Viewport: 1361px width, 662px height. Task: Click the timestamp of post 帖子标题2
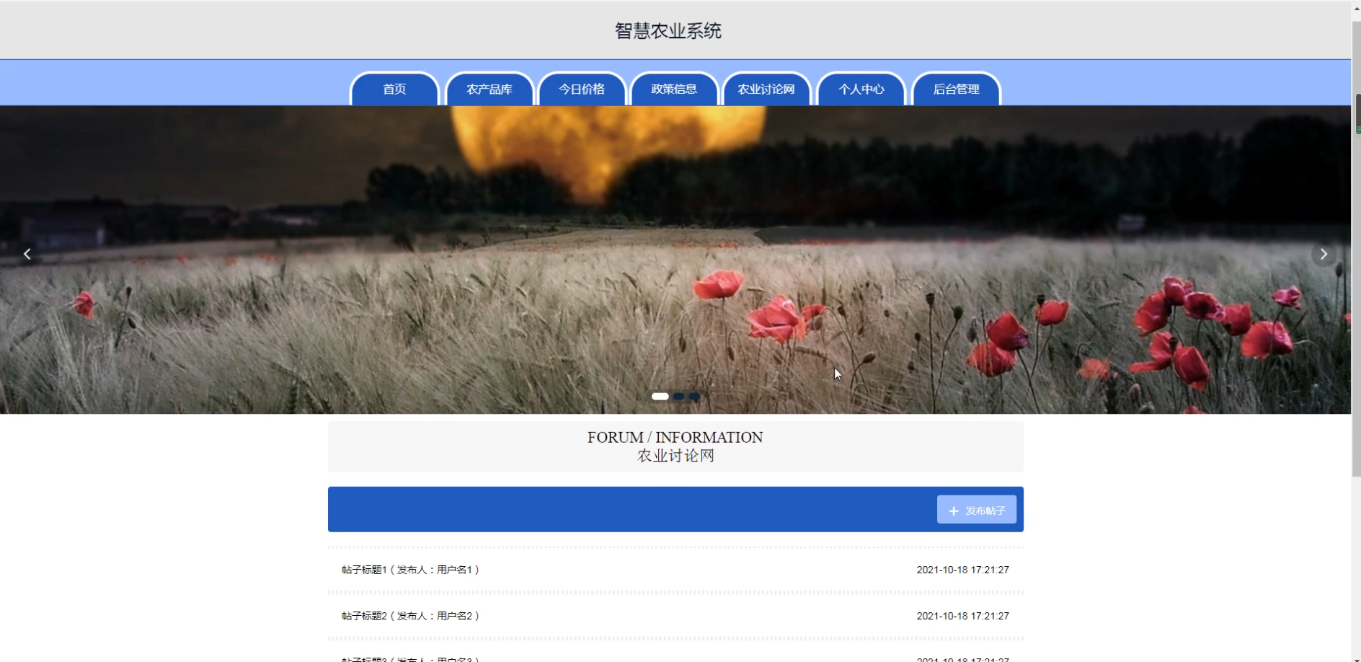pyautogui.click(x=962, y=616)
